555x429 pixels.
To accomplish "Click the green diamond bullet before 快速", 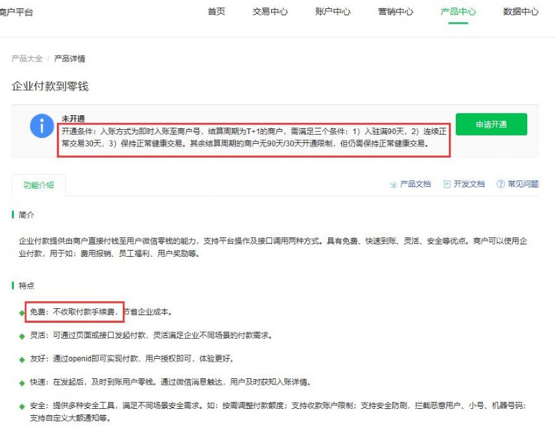I will [x=22, y=382].
